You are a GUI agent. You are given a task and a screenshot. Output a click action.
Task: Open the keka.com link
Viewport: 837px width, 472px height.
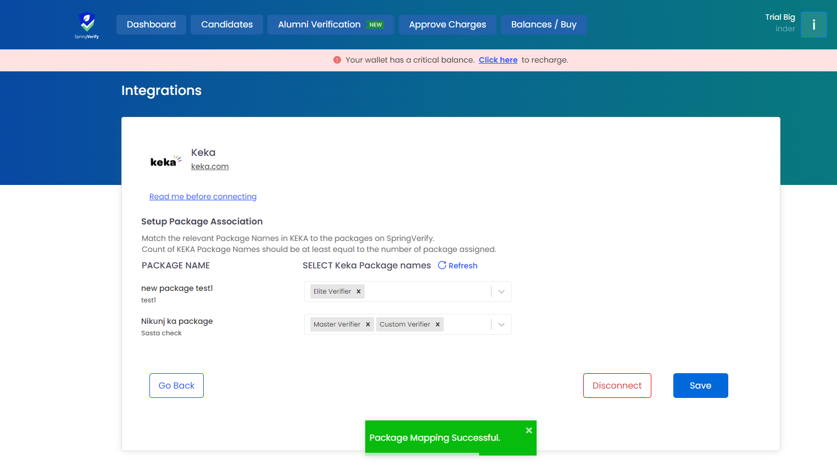tap(210, 166)
